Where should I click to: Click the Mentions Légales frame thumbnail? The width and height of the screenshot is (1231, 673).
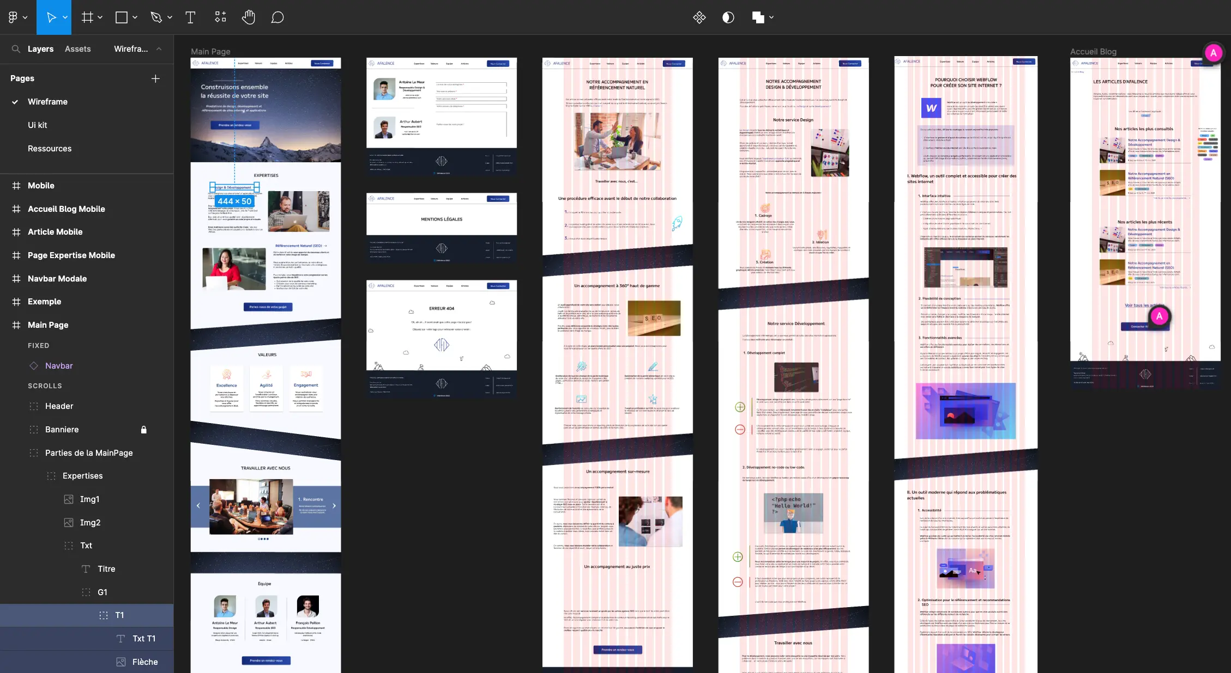[x=442, y=229]
